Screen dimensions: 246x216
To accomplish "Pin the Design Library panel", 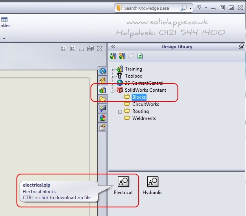I will pyautogui.click(x=241, y=46).
